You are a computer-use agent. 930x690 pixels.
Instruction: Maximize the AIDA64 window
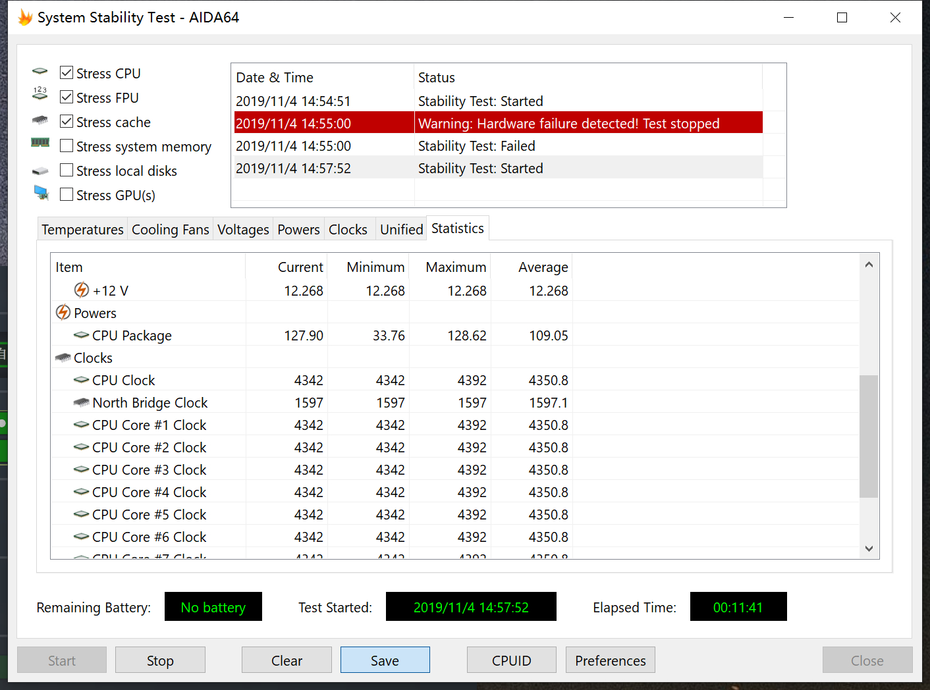pos(842,17)
